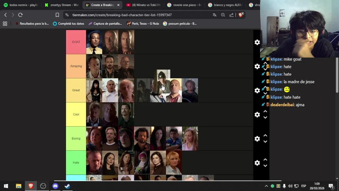339x191 pixels.
Task: Open Steam from the taskbar
Action: [67, 186]
